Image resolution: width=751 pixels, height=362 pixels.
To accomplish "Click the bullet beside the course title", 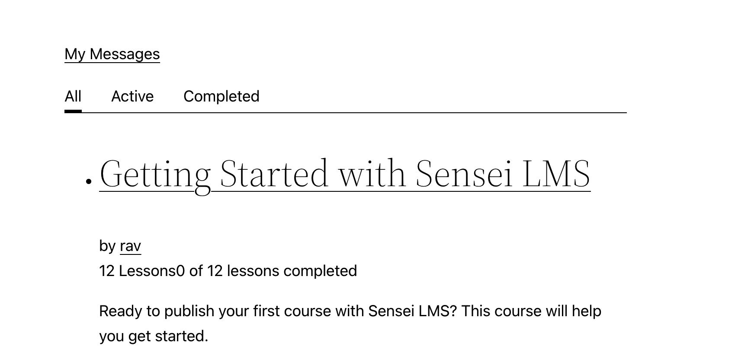I will [89, 178].
